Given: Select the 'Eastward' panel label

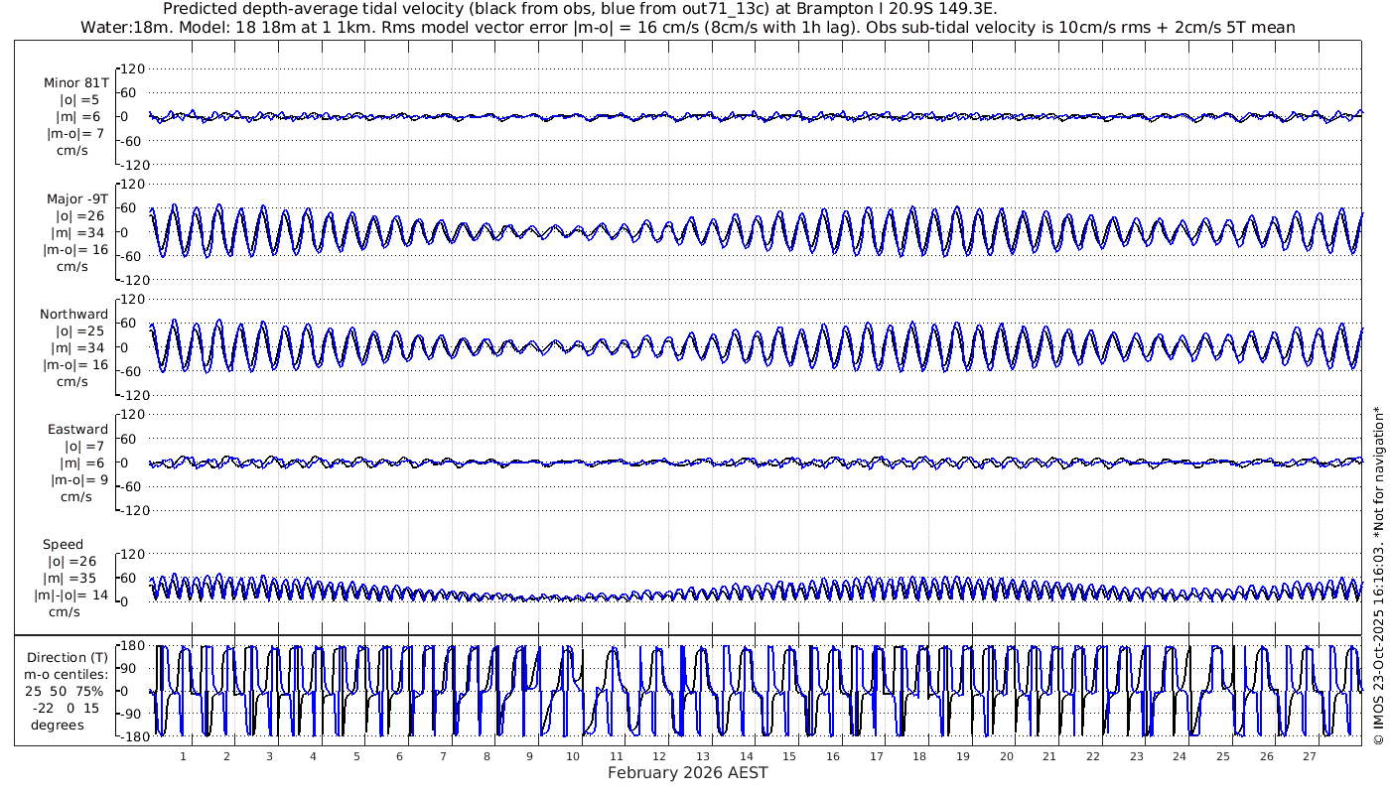Looking at the screenshot, I should 77,429.
